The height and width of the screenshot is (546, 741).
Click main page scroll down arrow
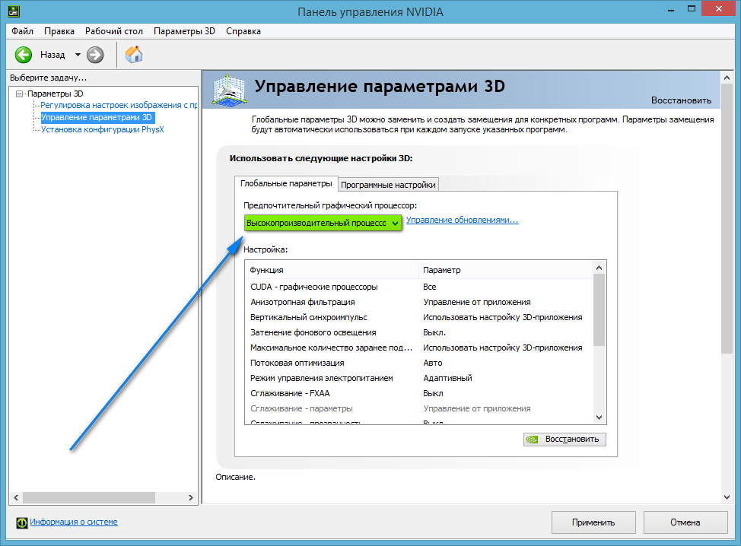[x=727, y=497]
